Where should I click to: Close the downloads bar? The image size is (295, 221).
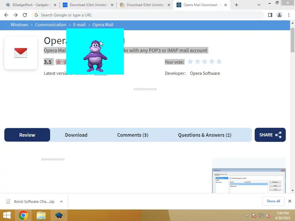click(290, 201)
